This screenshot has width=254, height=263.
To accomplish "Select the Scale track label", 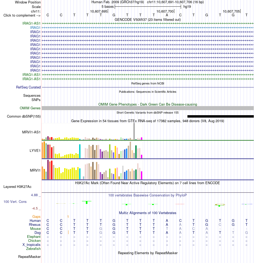I will (x=36, y=7).
